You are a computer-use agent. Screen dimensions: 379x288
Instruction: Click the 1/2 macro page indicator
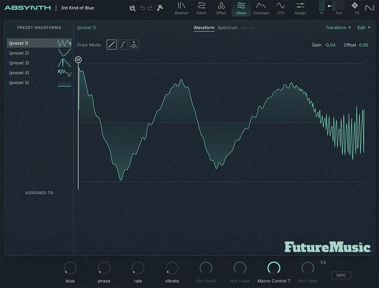[x=323, y=262]
